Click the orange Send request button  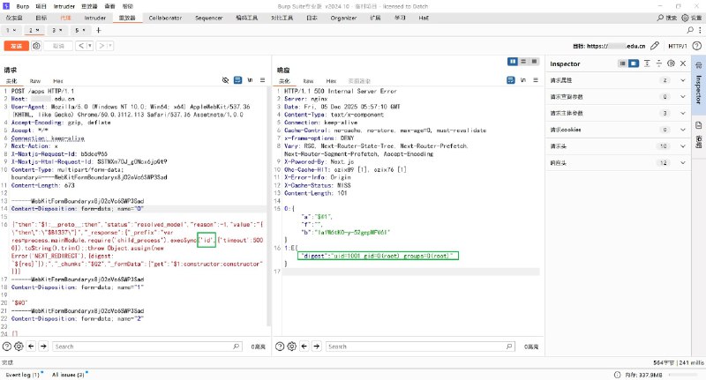tap(16, 46)
